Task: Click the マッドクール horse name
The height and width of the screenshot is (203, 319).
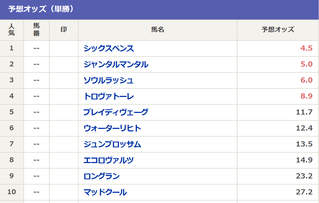Action: (105, 192)
